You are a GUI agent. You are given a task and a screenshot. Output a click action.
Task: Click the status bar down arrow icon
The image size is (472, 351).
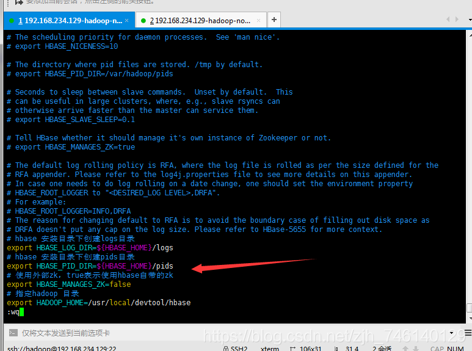click(416, 349)
